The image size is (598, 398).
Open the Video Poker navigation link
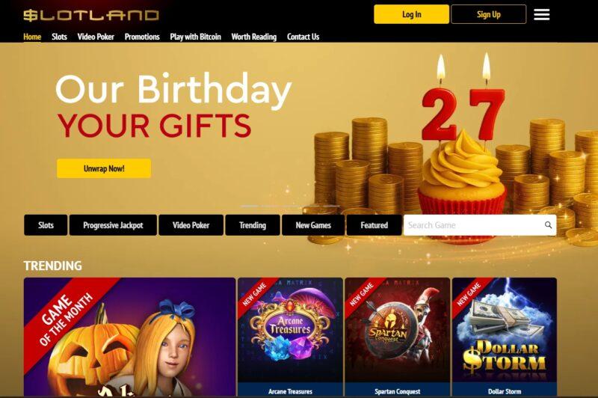coord(96,37)
